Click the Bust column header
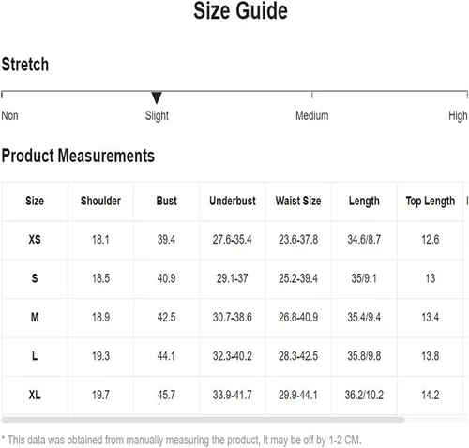 166,201
